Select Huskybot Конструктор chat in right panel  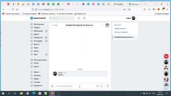(125, 37)
